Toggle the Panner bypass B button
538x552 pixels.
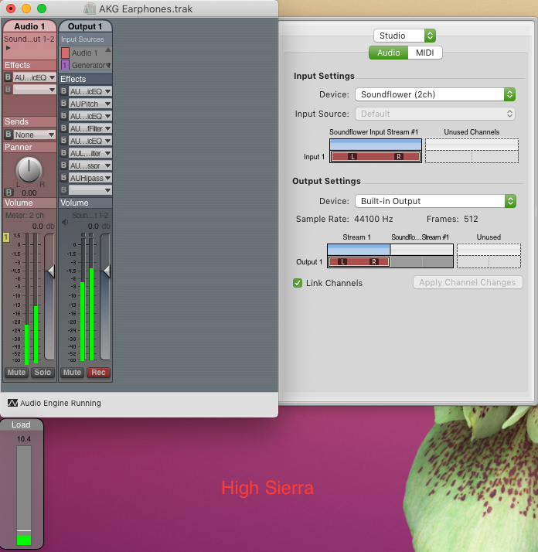(9, 193)
